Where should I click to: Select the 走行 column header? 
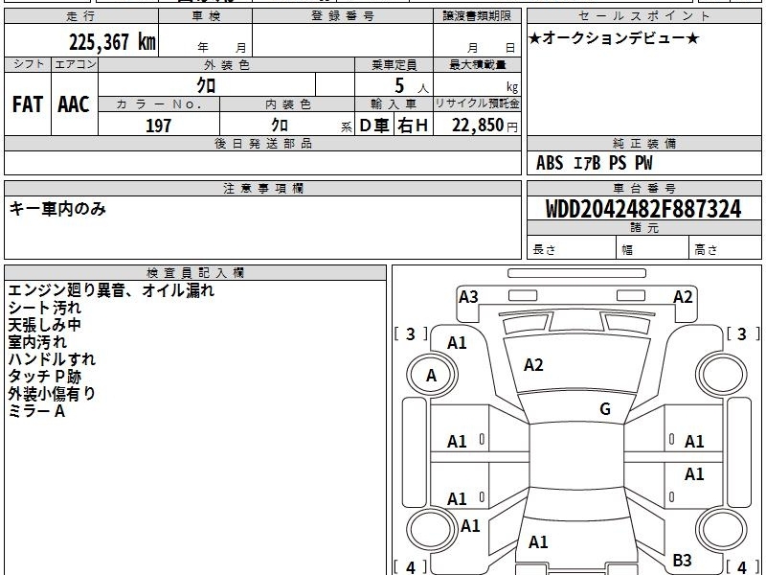click(81, 16)
